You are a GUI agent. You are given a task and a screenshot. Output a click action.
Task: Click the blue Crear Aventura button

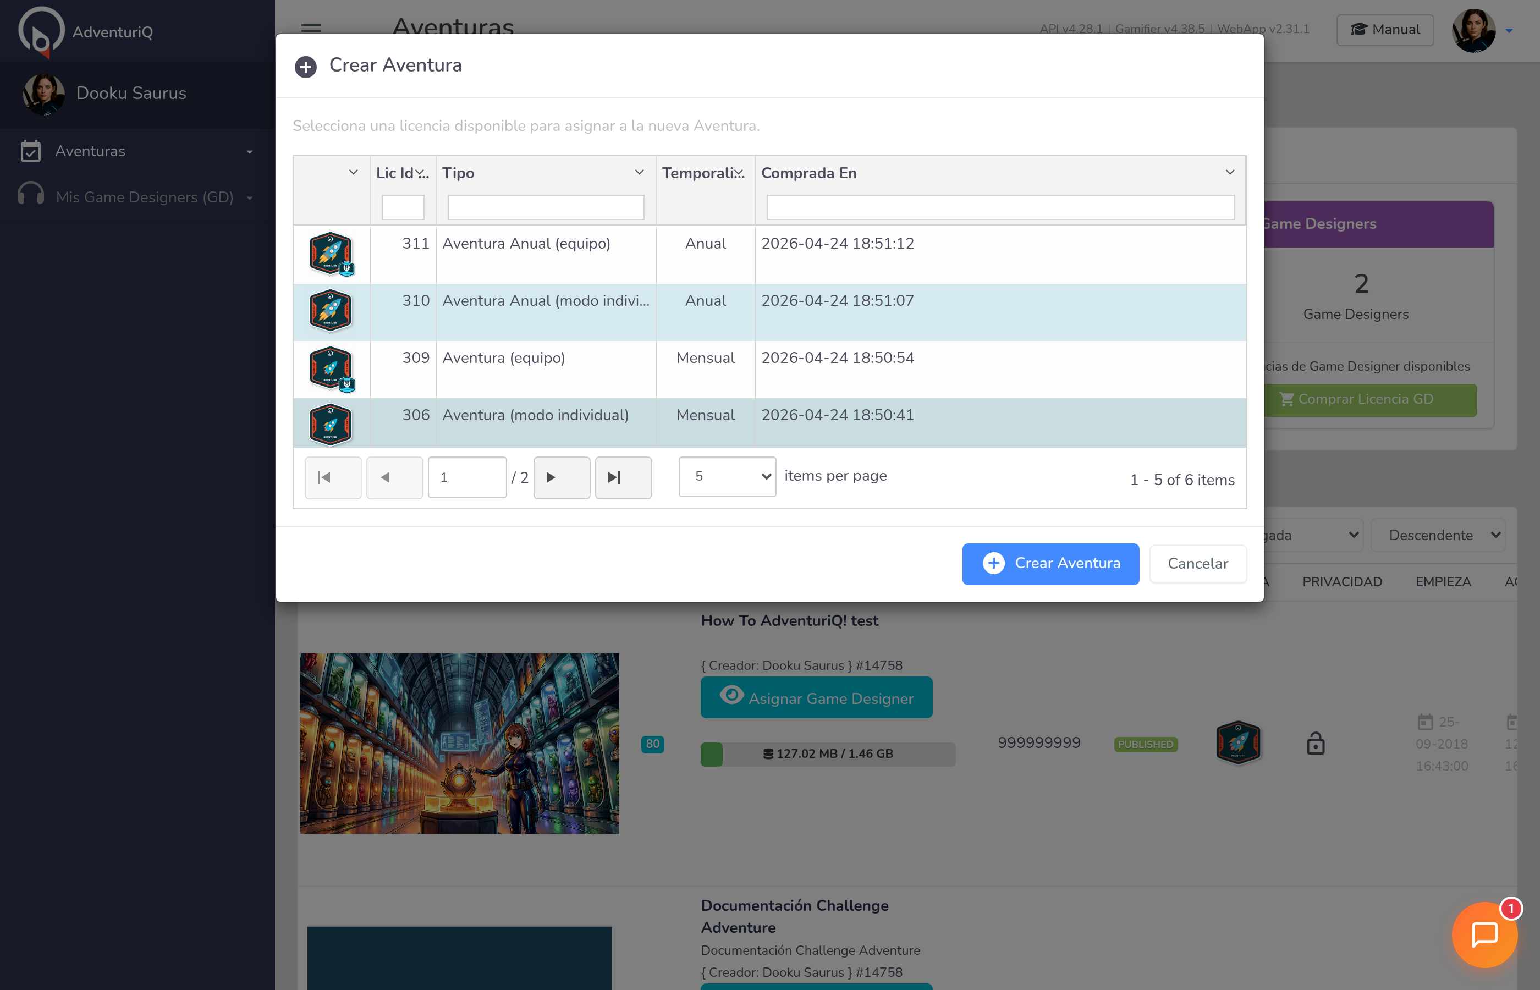(1050, 564)
